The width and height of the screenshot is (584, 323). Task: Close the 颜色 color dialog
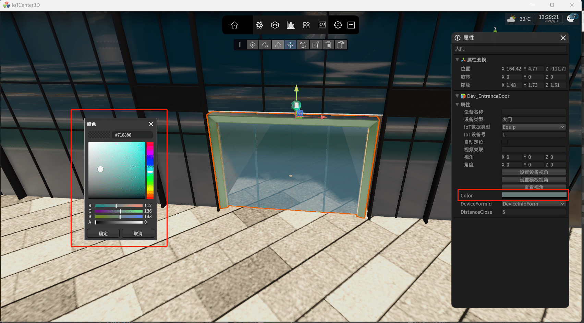click(151, 124)
